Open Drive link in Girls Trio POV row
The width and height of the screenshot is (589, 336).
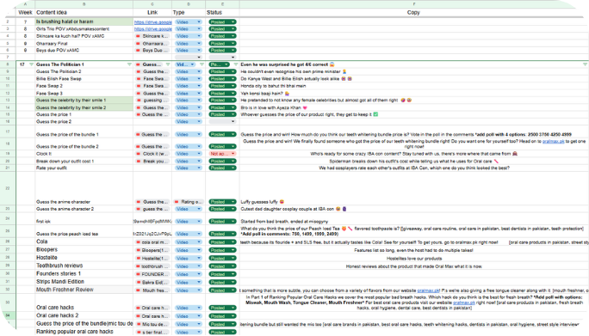[153, 29]
